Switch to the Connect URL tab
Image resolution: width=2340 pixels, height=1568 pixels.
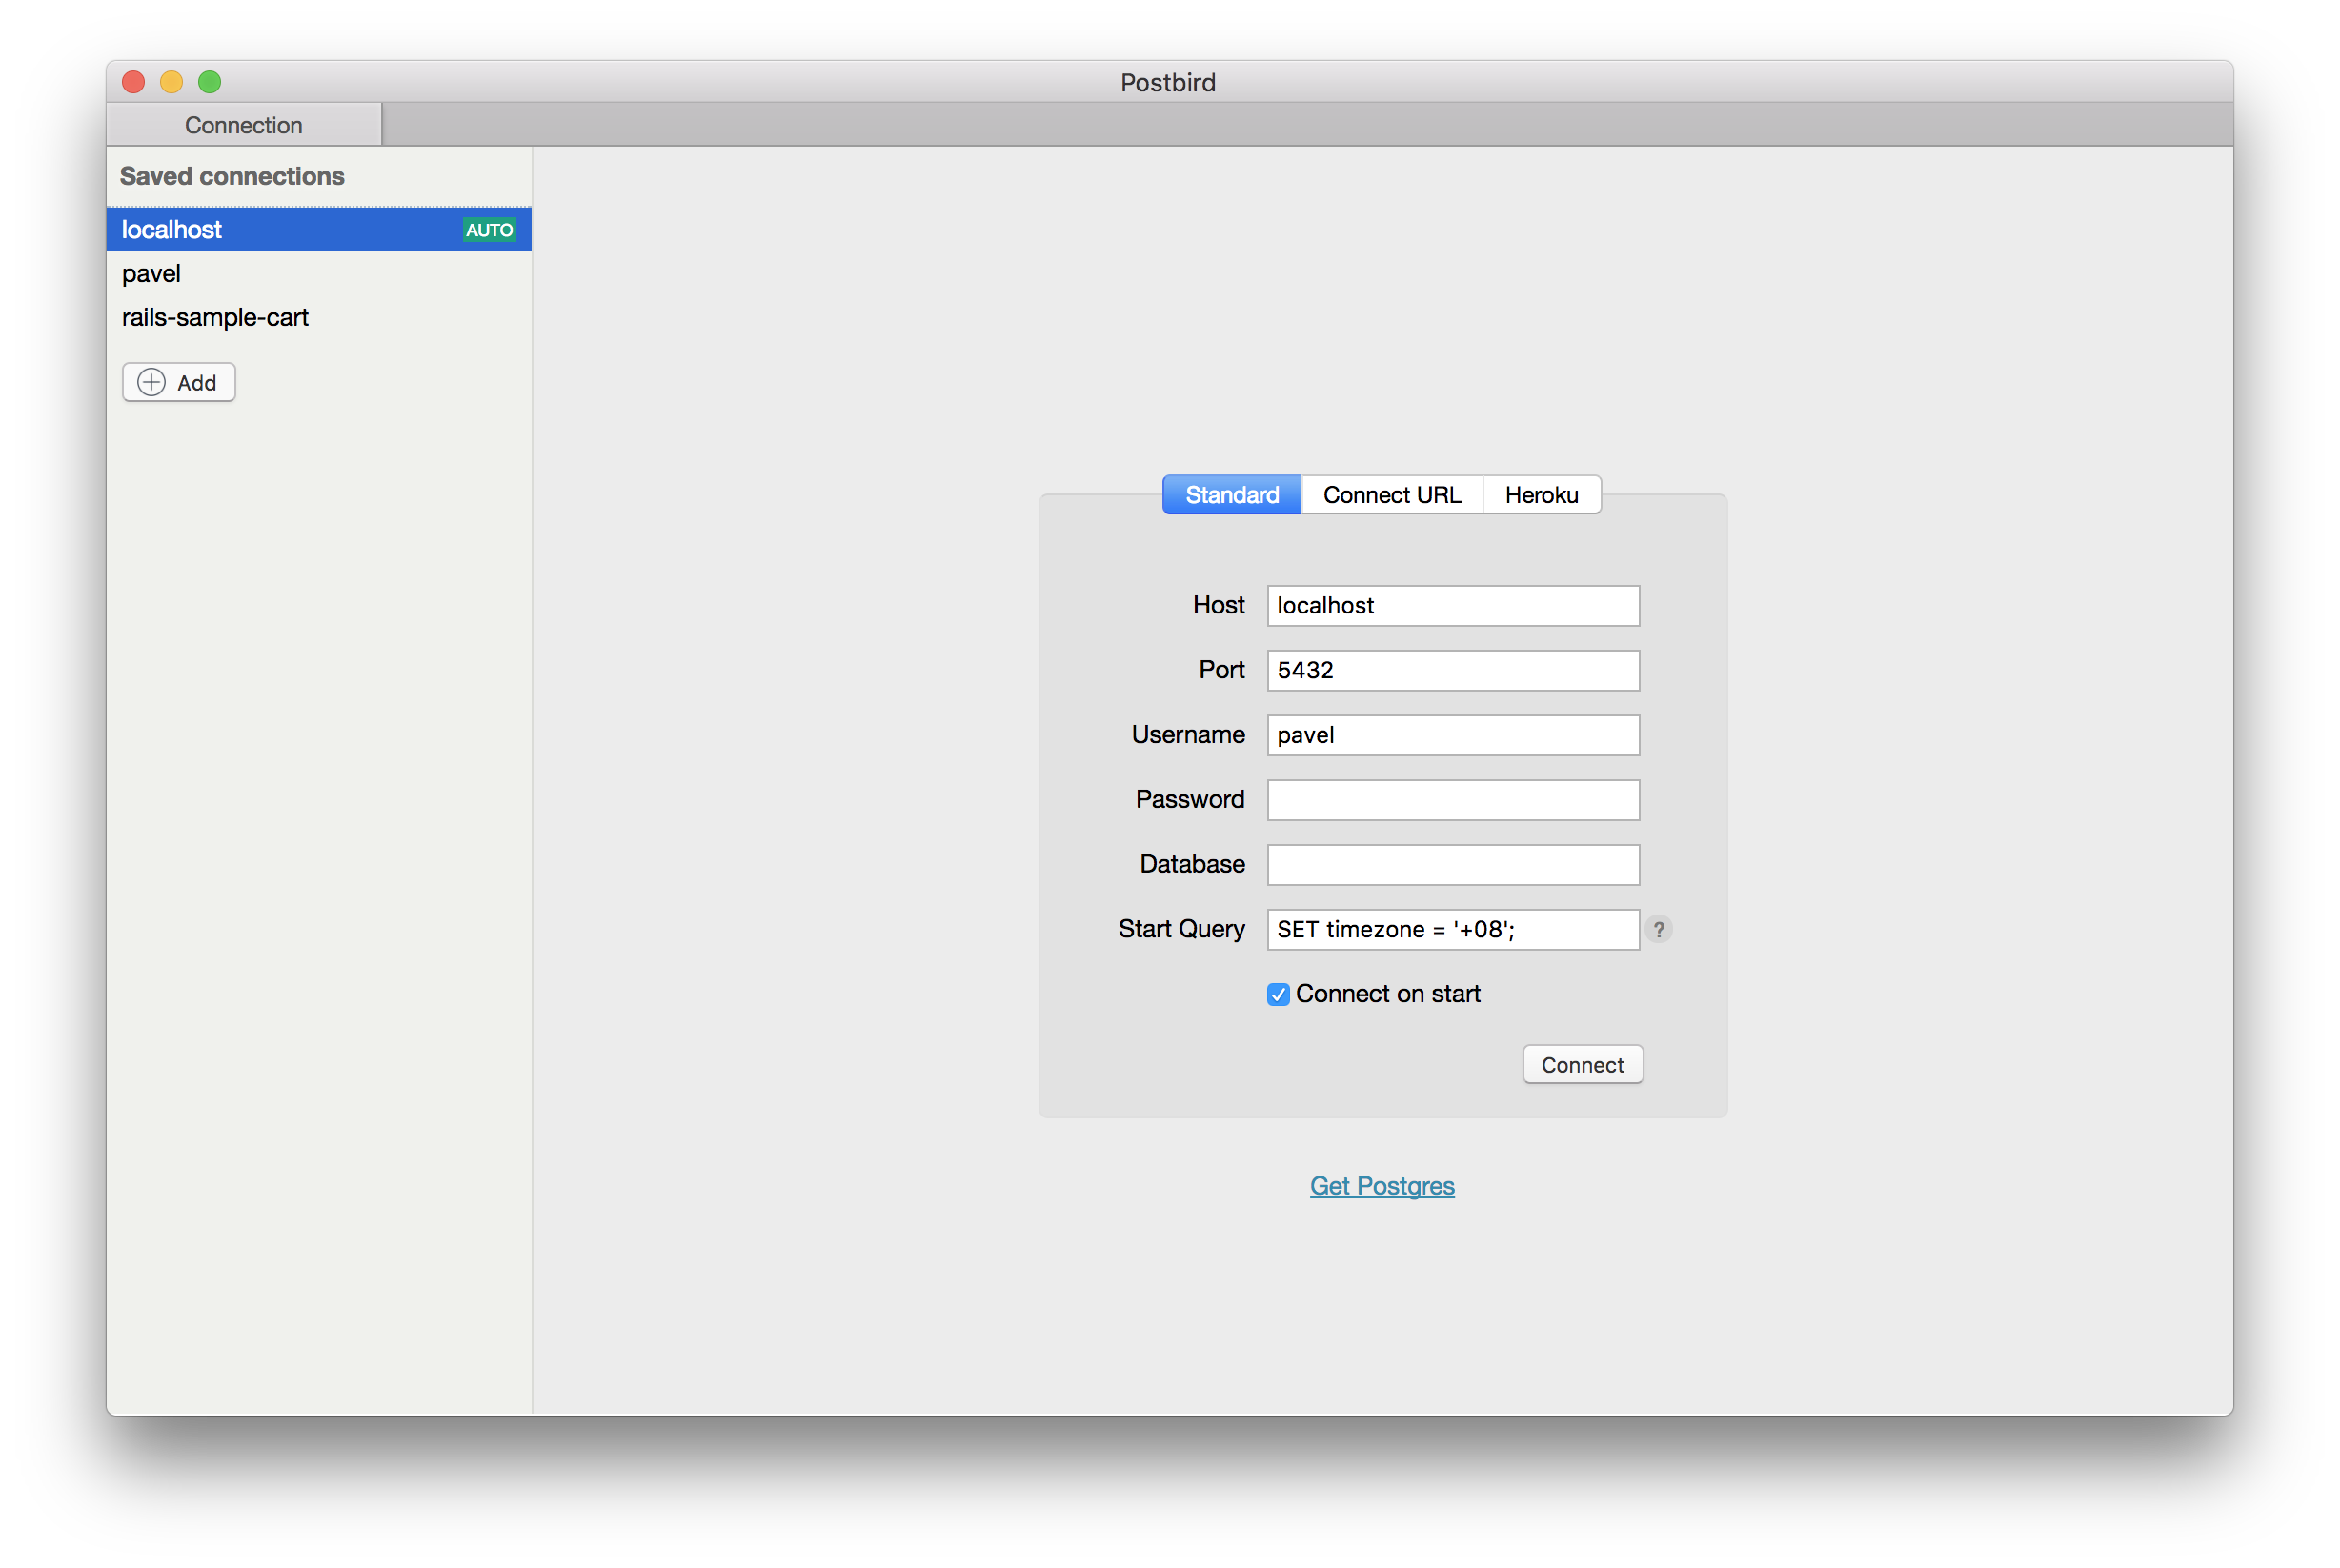tap(1392, 494)
